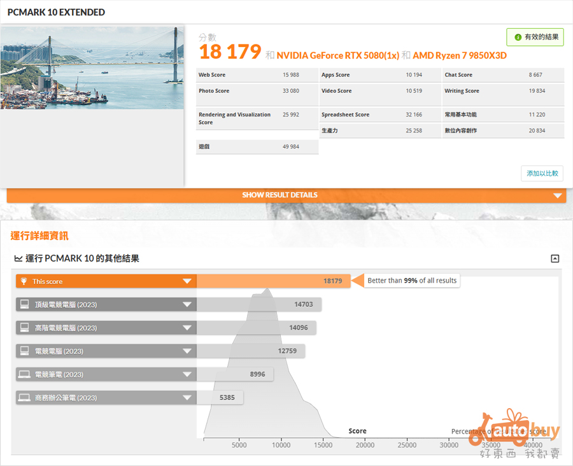Open the 商務辦公筆電 (2023) dropdown arrow
Viewport: 573px width, 466px height.
tap(187, 398)
